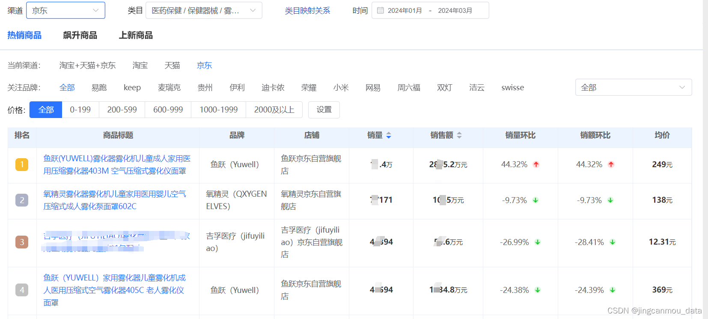Click green down arrow beside -24.39%
Screen dimensions: 708x319
tap(613, 290)
